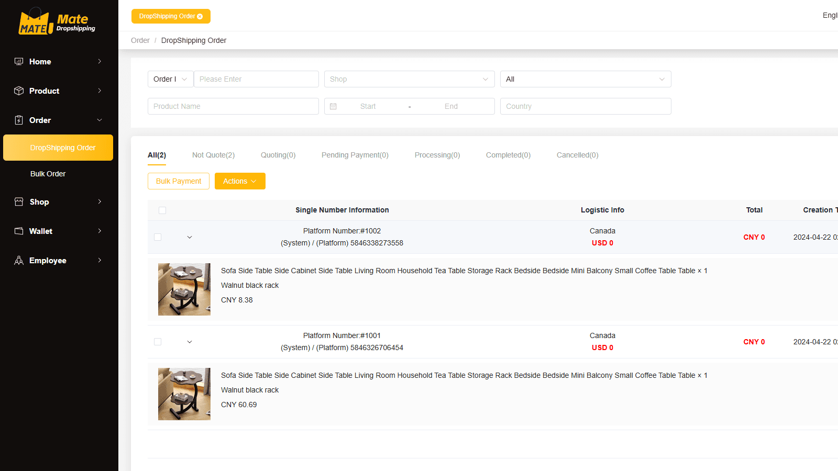The image size is (838, 471).
Task: Expand the Product menu arrow
Action: coord(100,91)
